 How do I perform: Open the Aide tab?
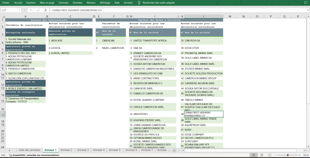(117, 3)
